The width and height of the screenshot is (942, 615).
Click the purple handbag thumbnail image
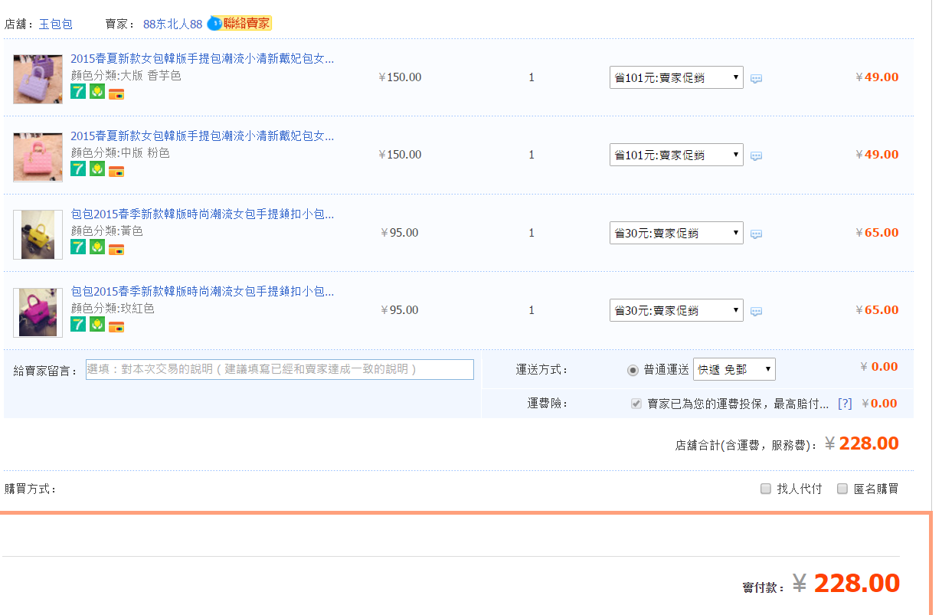pyautogui.click(x=38, y=79)
